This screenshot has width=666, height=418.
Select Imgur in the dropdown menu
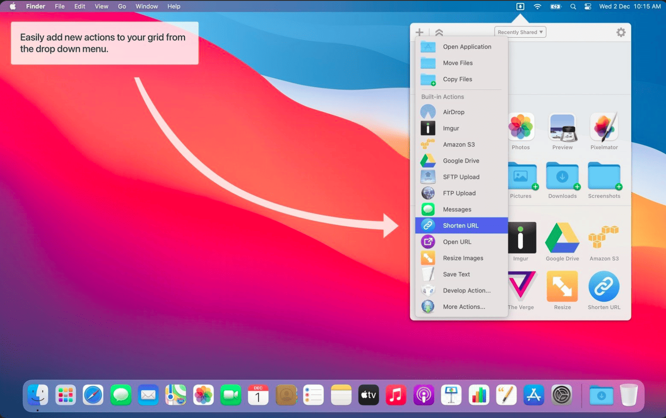coord(462,128)
